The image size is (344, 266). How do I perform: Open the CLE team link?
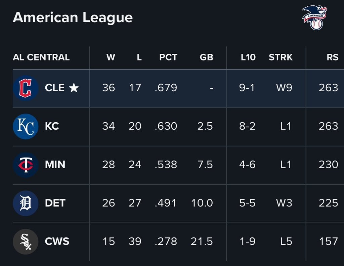[55, 88]
